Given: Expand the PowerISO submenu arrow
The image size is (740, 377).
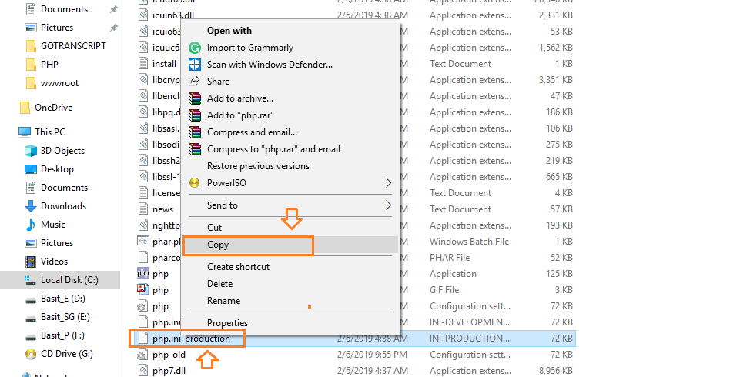Looking at the screenshot, I should [388, 183].
